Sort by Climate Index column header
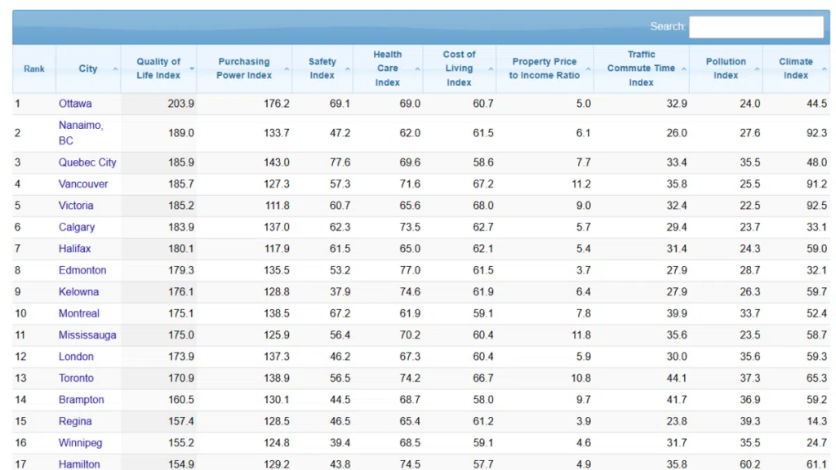The width and height of the screenshot is (836, 470). pos(795,69)
